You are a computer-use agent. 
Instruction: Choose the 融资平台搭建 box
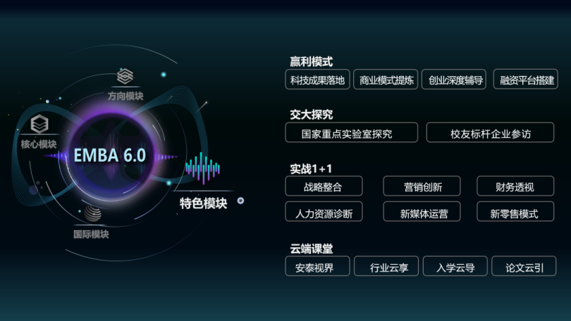pyautogui.click(x=524, y=80)
